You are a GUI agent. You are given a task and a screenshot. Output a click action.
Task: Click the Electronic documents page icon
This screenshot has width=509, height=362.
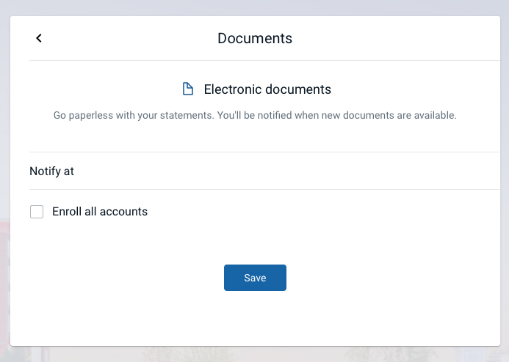pyautogui.click(x=188, y=89)
